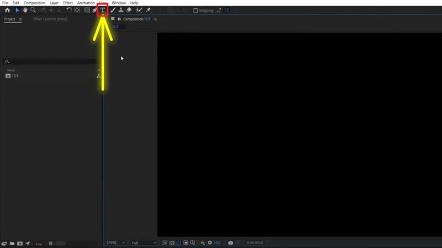Select the Brush tool
This screenshot has height=248, width=442.
(113, 10)
